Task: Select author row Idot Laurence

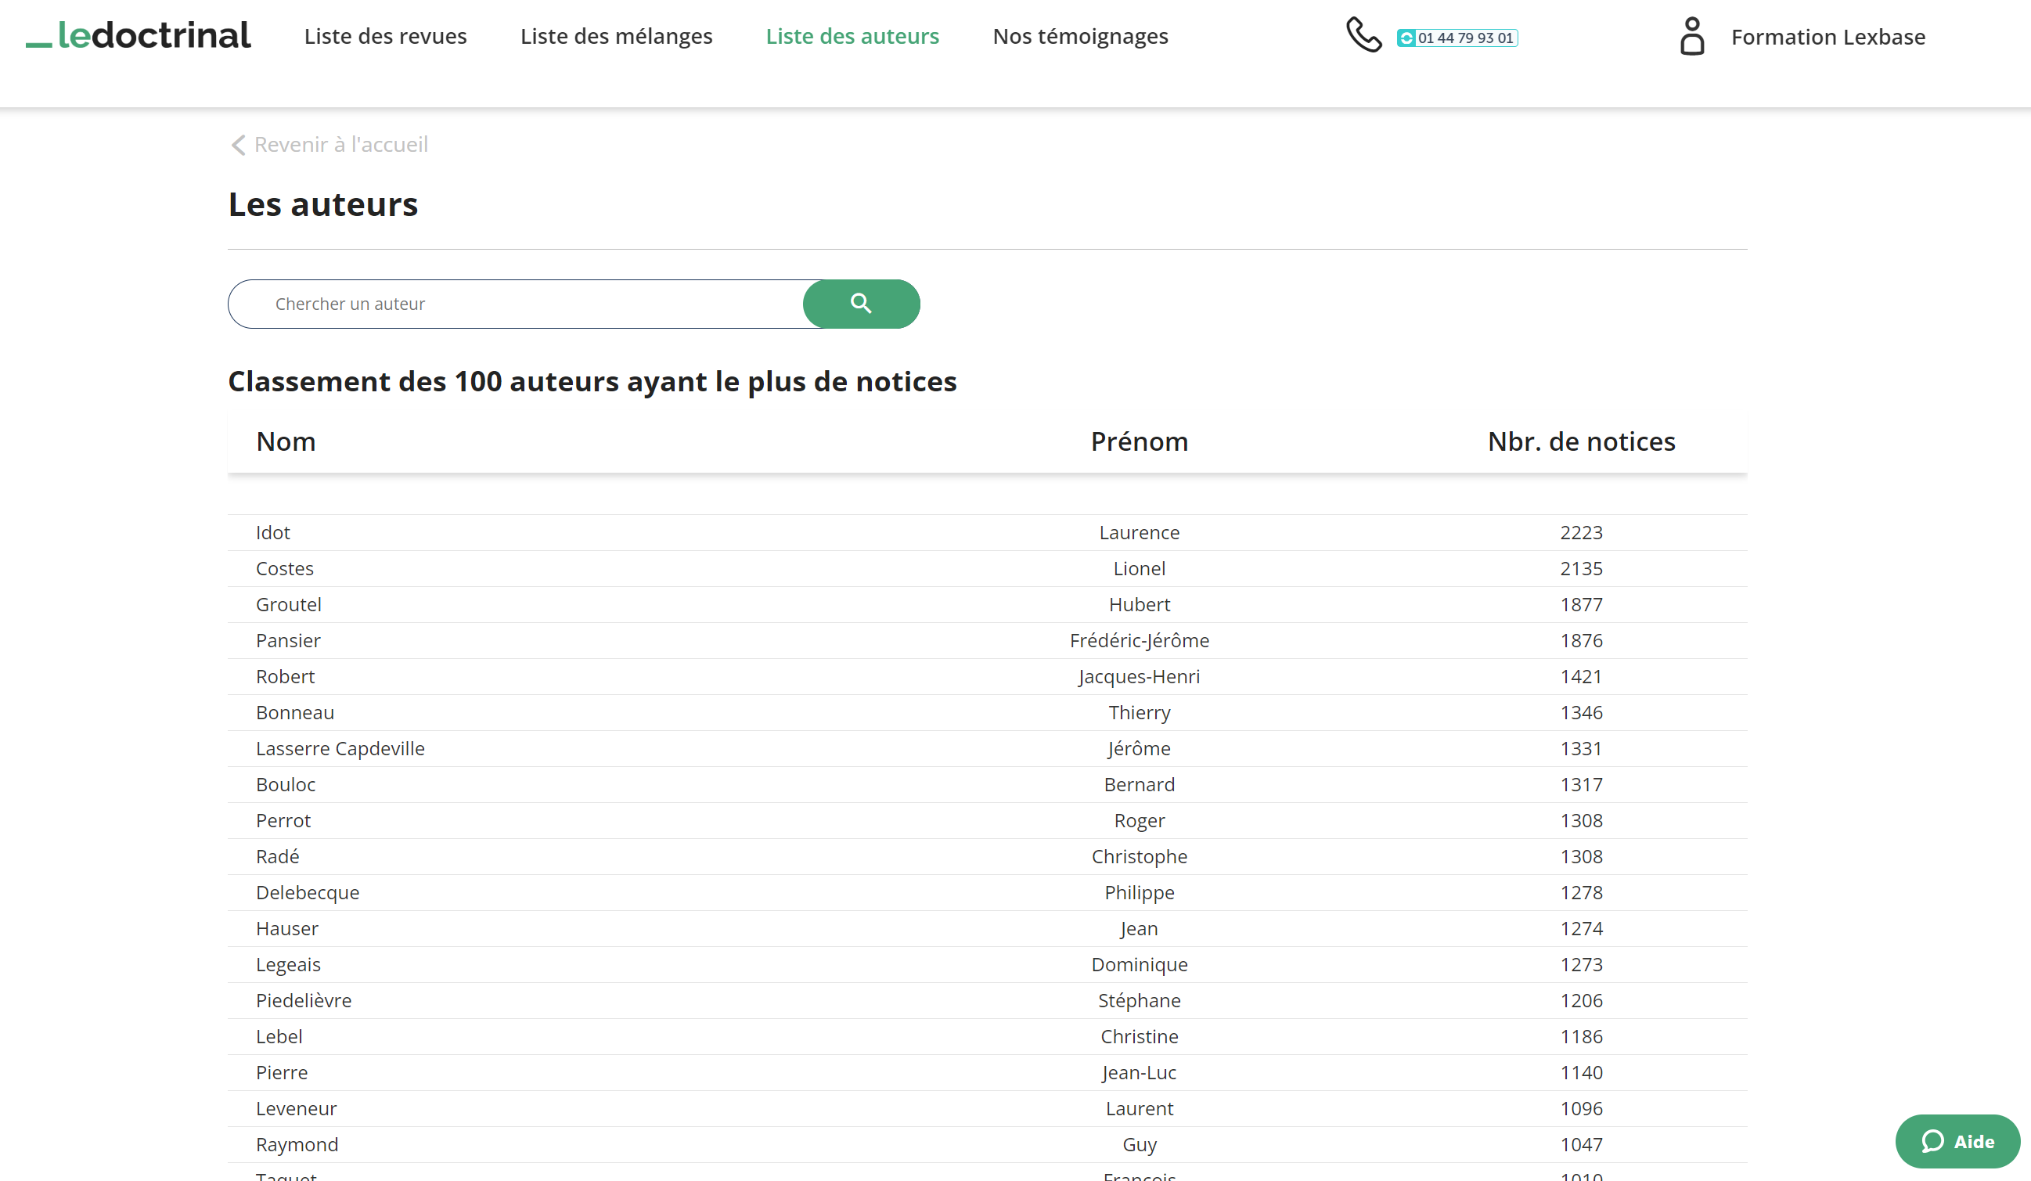Action: click(273, 532)
